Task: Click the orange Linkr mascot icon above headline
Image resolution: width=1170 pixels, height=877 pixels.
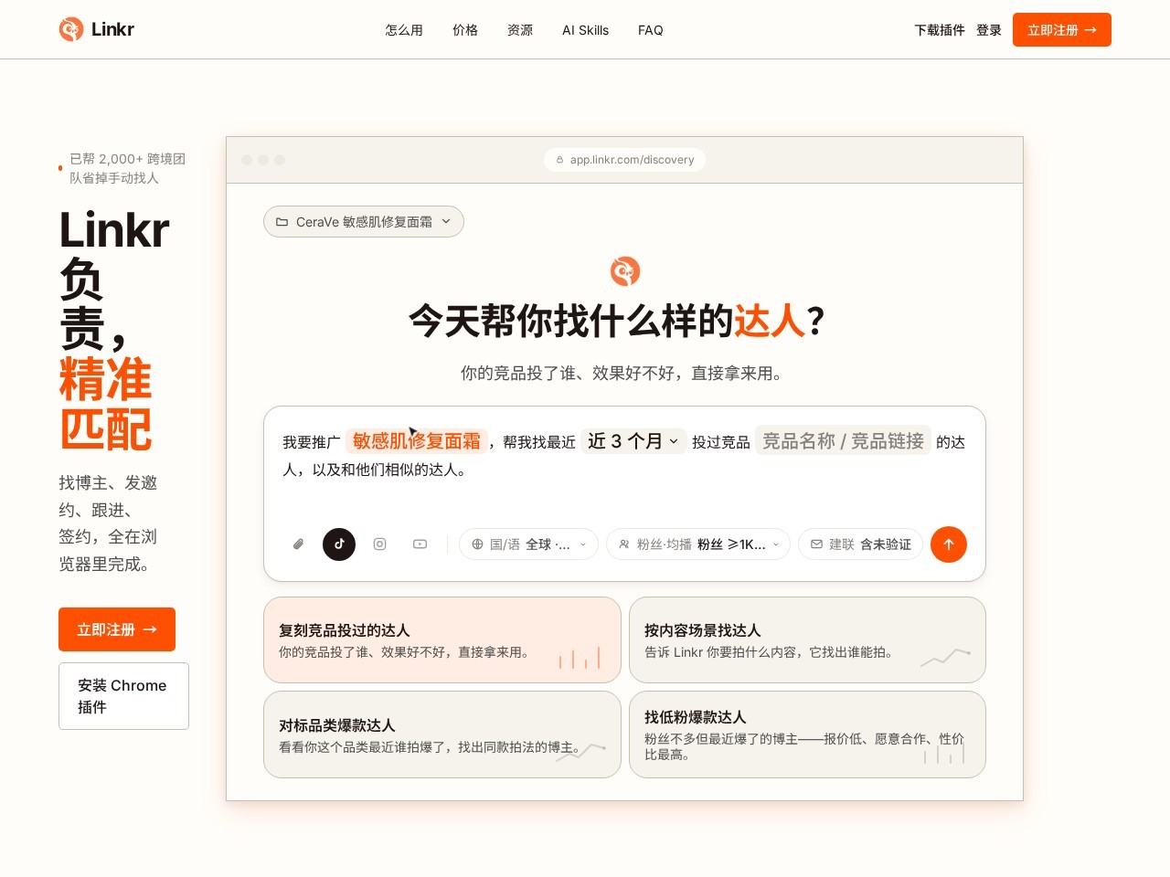Action: click(625, 271)
